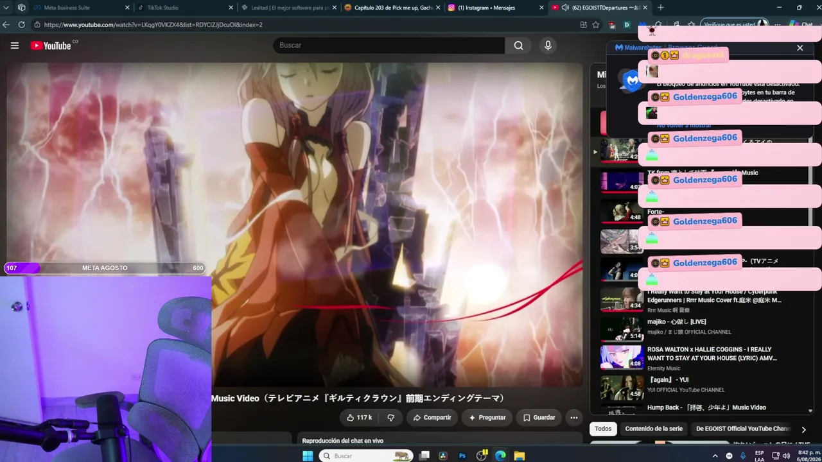
Task: Open the volume control in system tray
Action: (x=787, y=456)
